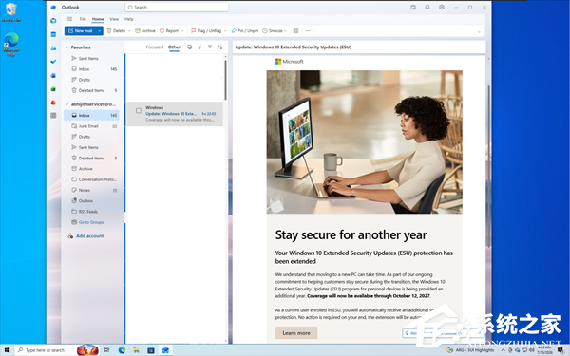
Task: Expand the Snooze options dropdown
Action: pyautogui.click(x=286, y=31)
